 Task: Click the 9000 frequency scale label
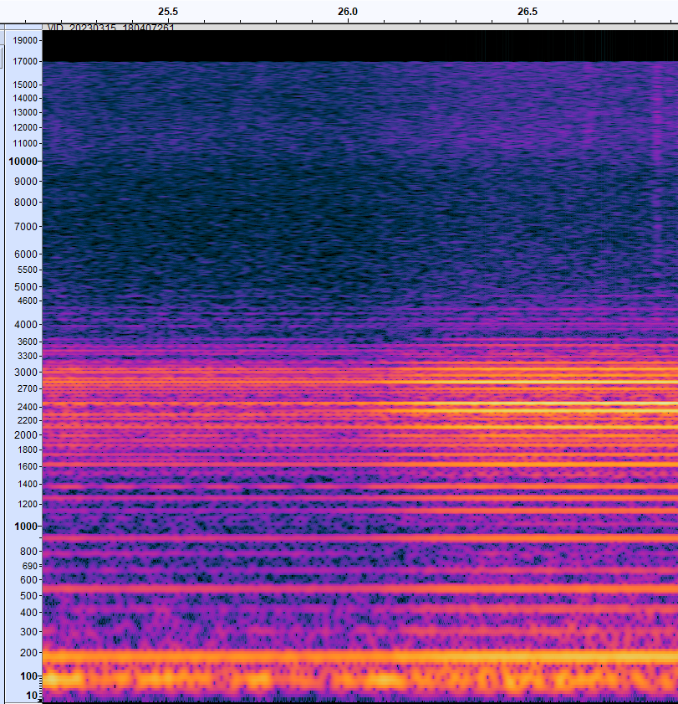pyautogui.click(x=28, y=182)
